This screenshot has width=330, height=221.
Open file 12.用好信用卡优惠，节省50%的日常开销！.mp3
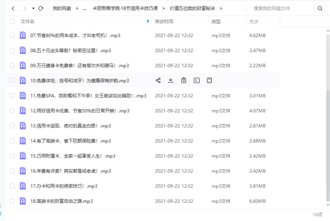pyautogui.click(x=80, y=111)
